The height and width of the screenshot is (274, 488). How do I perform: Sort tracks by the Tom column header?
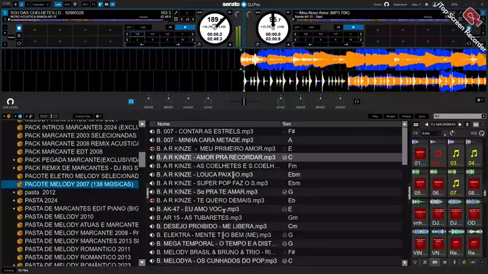tap(287, 124)
